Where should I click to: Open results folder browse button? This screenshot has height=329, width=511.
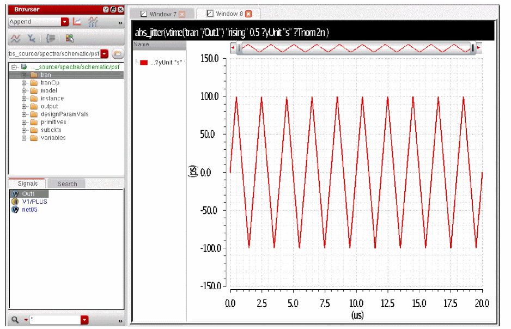tap(117, 54)
